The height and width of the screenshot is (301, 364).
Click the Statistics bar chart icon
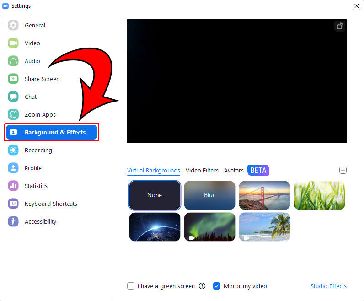coord(13,186)
